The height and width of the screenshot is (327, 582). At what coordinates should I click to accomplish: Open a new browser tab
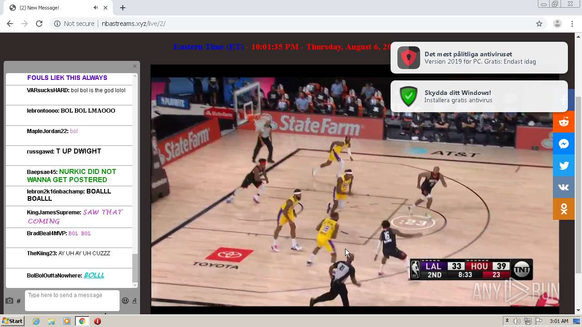pos(123,8)
